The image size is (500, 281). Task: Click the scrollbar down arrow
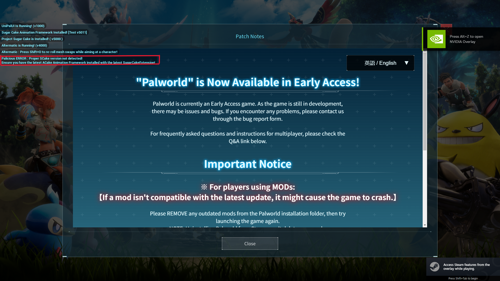(x=425, y=225)
